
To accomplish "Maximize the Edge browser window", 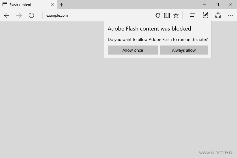I will tap(217, 5).
